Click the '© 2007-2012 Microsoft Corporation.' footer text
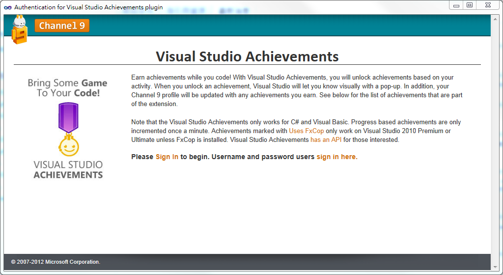 pos(56,262)
